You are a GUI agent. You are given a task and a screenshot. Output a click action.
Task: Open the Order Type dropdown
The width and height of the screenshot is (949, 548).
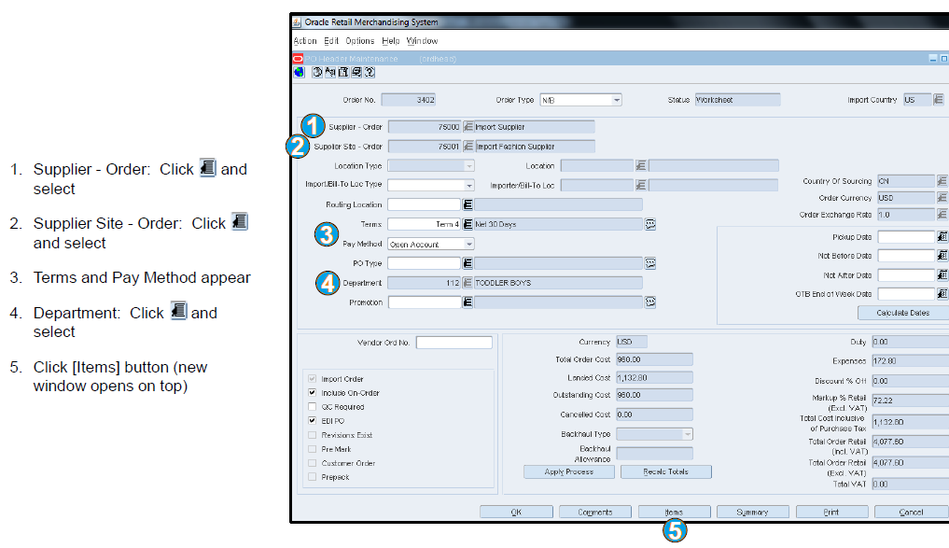[x=616, y=99]
